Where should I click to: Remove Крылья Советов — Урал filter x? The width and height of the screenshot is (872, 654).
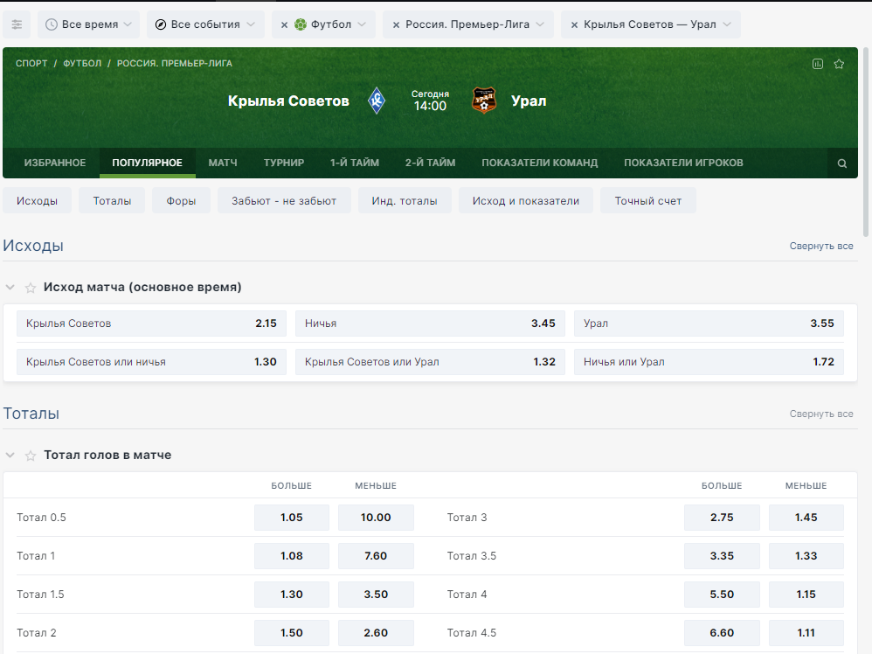coord(574,25)
